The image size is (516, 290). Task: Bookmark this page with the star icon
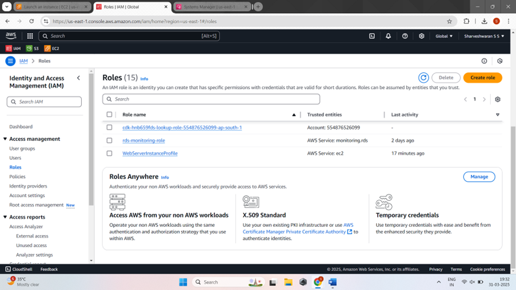449,21
